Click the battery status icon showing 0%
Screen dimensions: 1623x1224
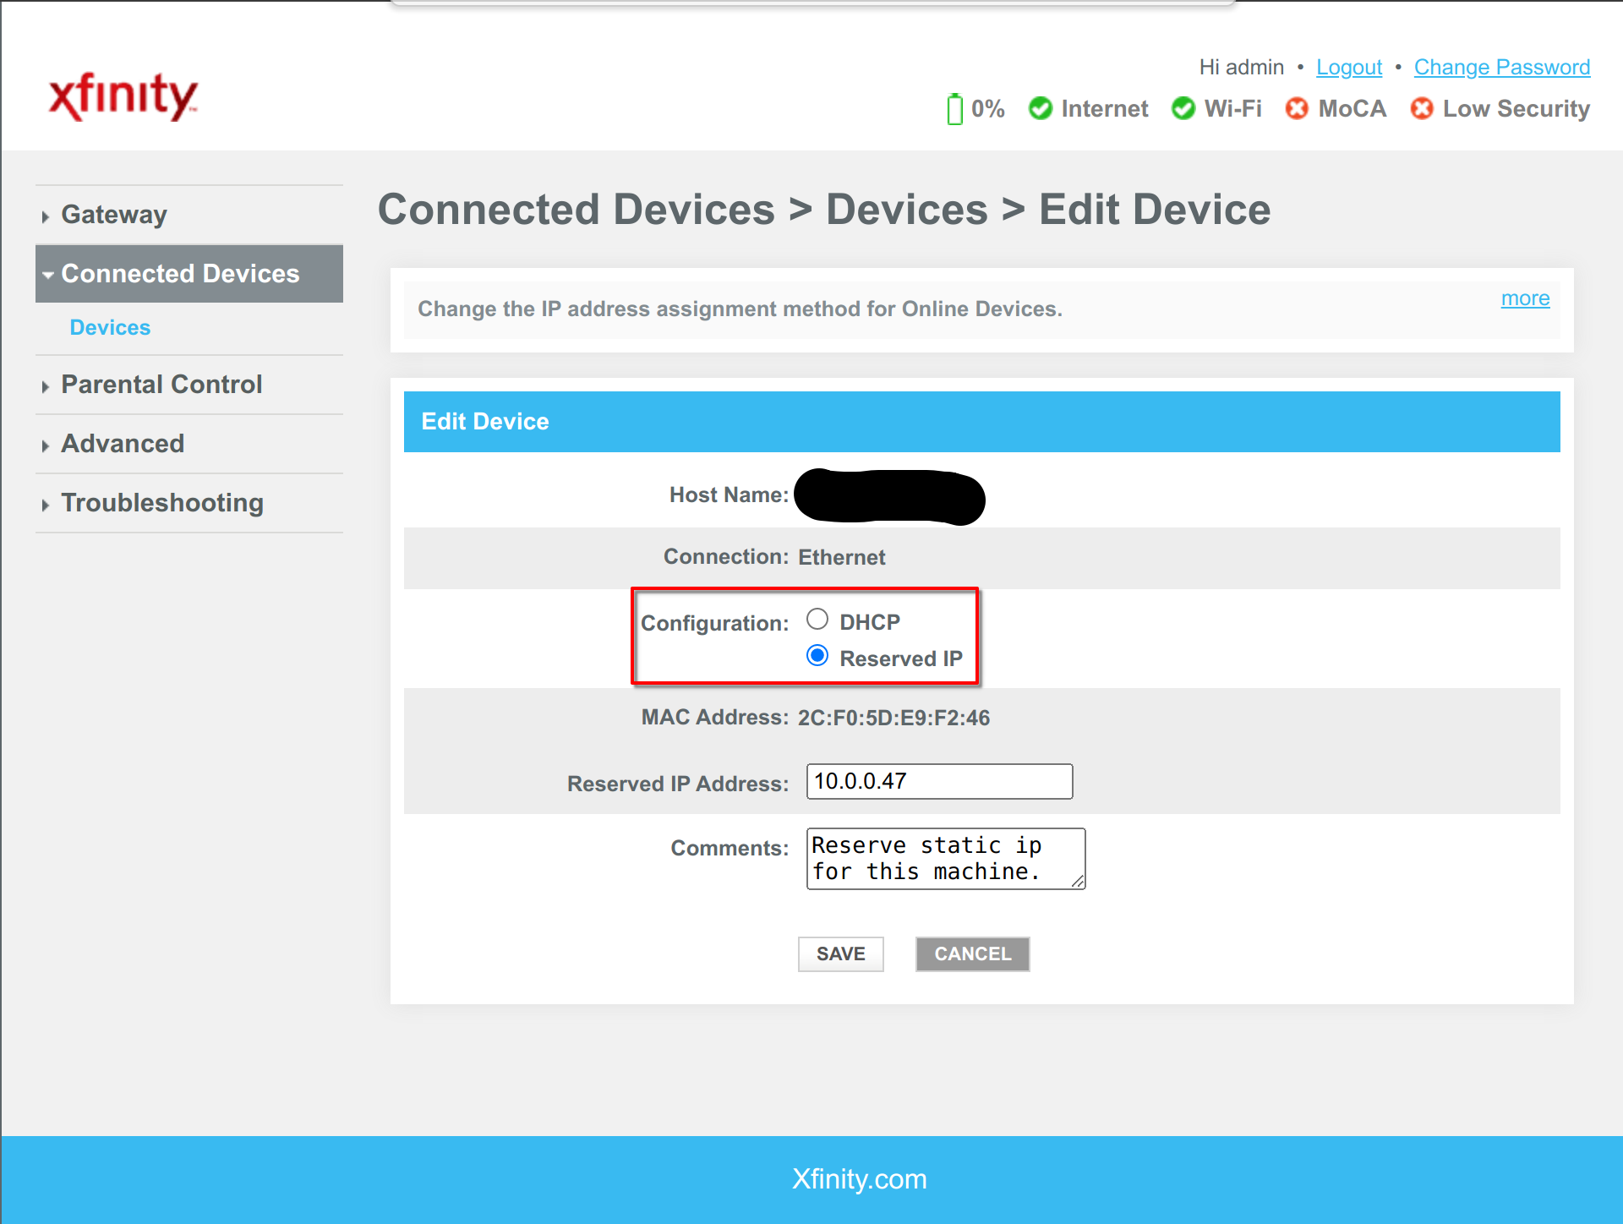point(955,108)
